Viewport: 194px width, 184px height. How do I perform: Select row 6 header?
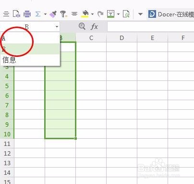pos(7,95)
